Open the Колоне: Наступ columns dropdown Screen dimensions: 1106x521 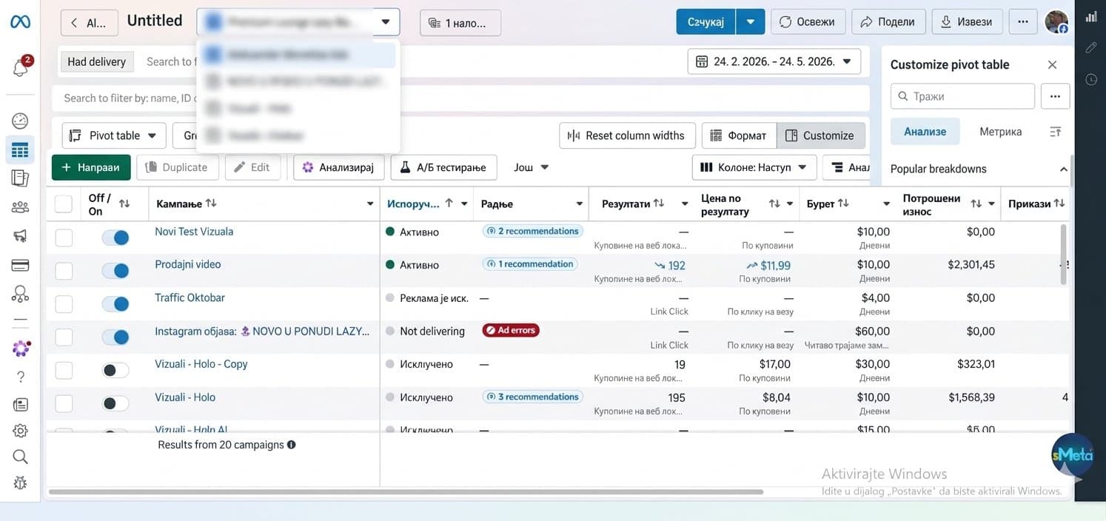(754, 167)
